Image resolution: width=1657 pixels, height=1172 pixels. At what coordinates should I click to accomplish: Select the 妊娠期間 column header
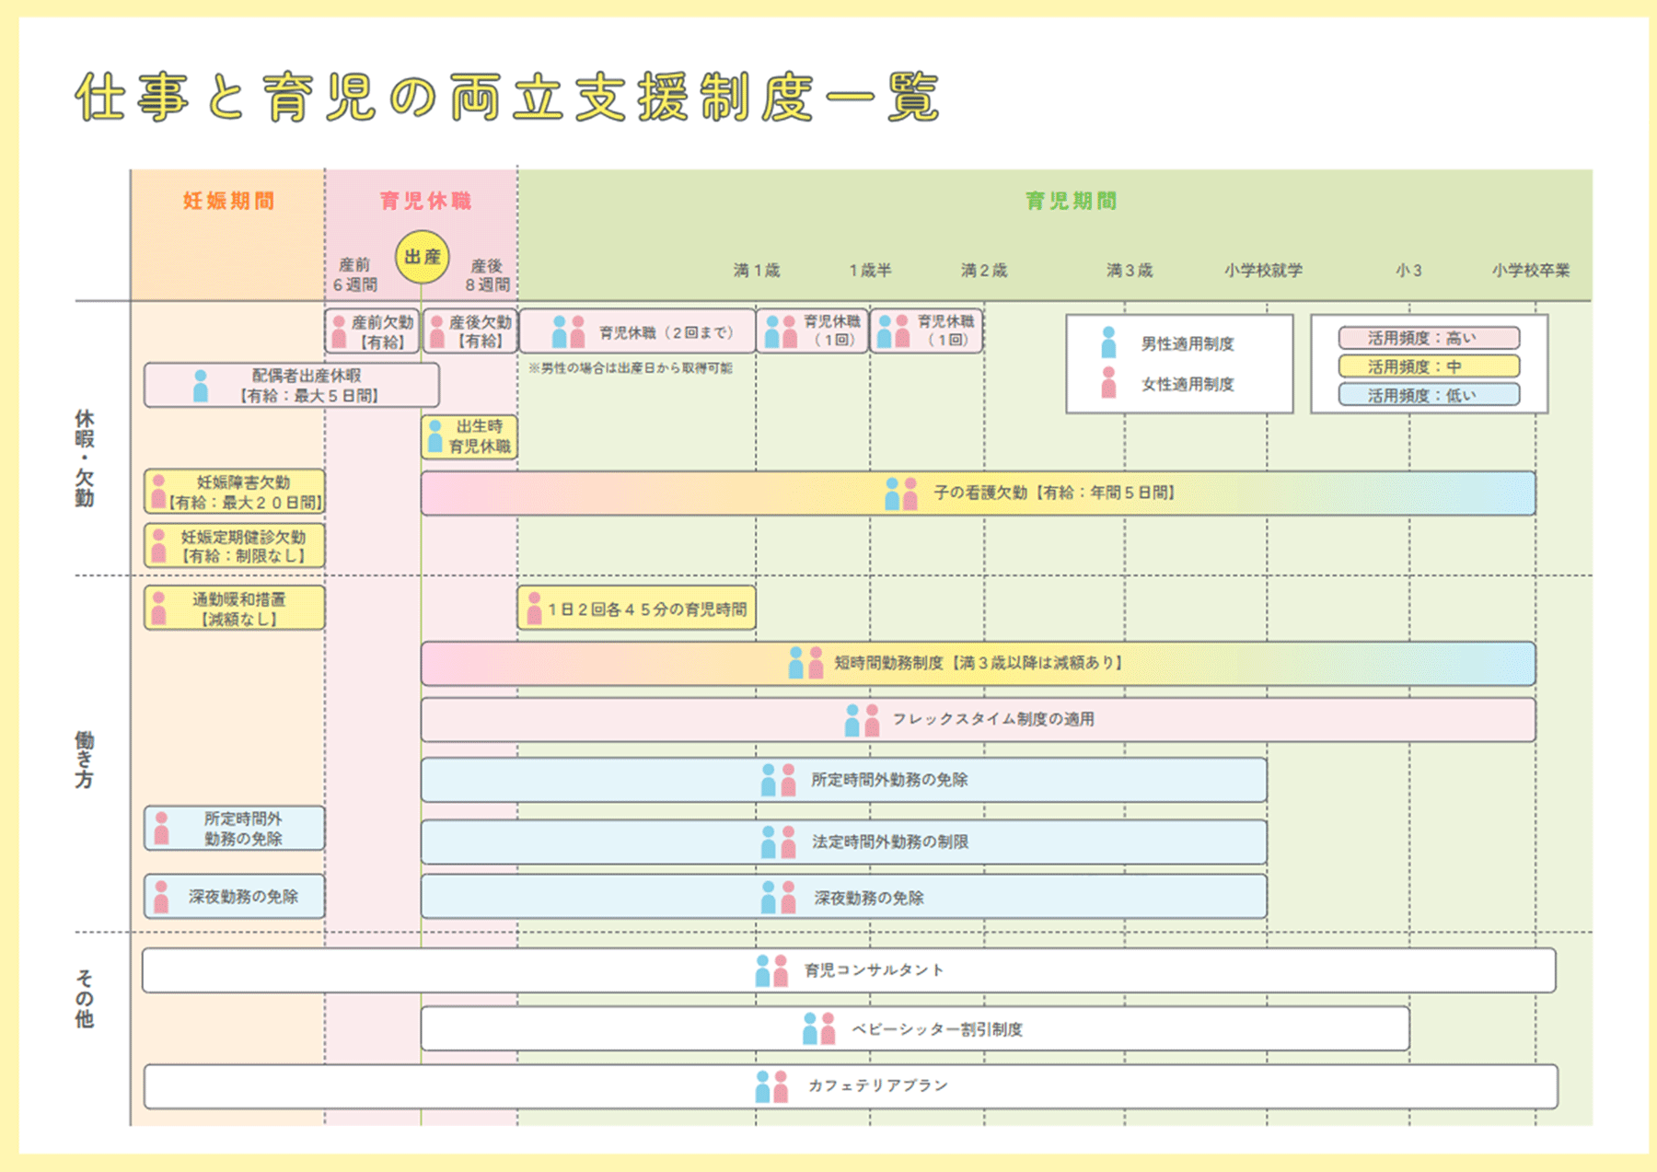(x=228, y=201)
